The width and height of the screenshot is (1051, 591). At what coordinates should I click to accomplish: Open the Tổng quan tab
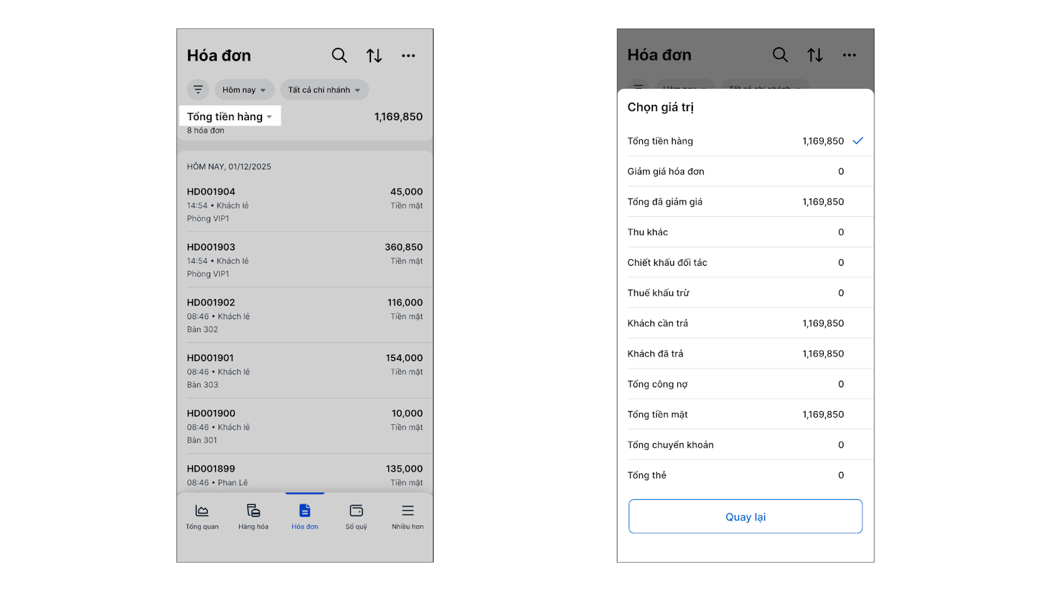[x=202, y=517]
